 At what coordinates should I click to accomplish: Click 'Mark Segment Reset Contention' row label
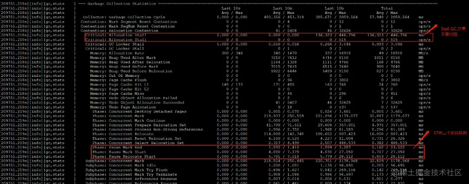[x=143, y=22]
